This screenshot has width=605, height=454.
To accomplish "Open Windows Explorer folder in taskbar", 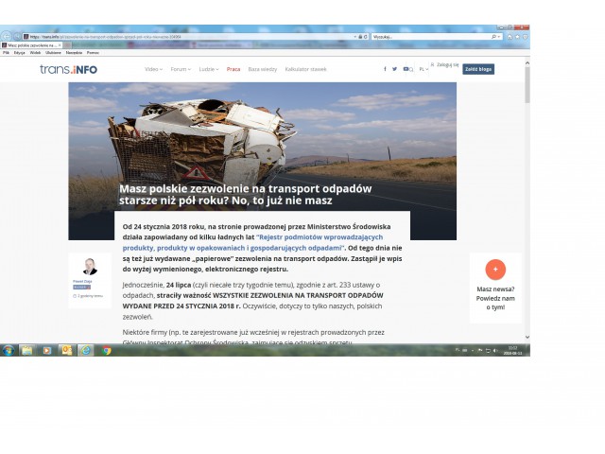I will [26, 350].
